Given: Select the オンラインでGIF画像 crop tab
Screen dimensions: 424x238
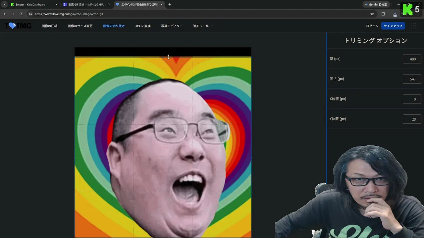Looking at the screenshot, I should point(139,5).
